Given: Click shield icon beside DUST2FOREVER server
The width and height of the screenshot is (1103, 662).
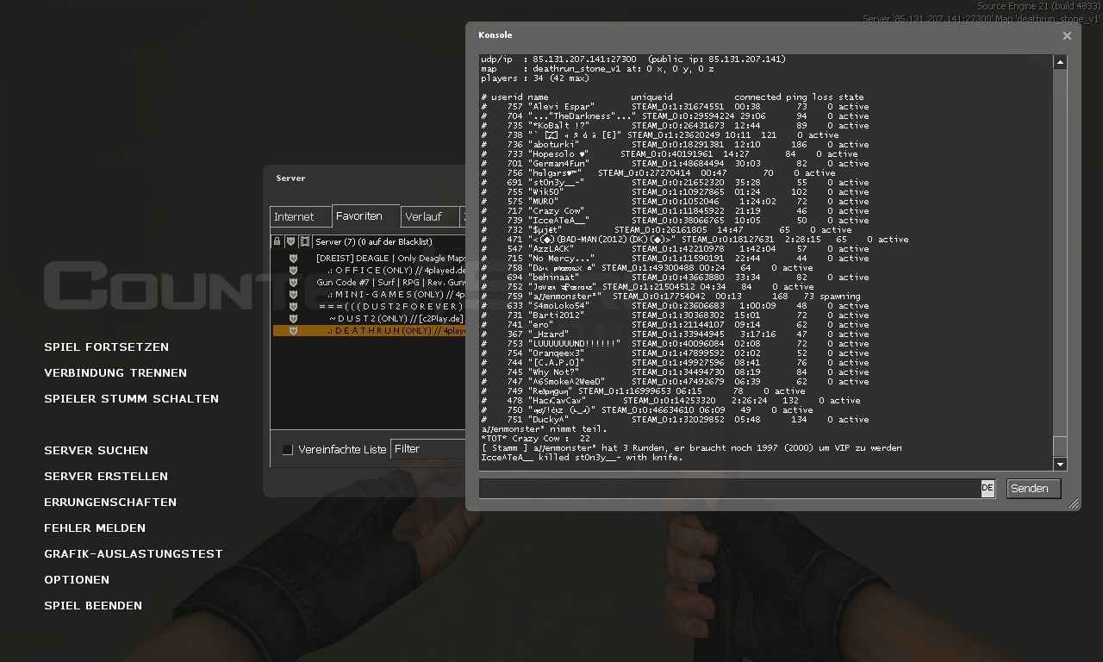Looking at the screenshot, I should tap(293, 307).
